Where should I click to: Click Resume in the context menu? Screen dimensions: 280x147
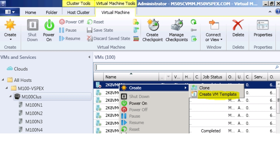(136, 122)
